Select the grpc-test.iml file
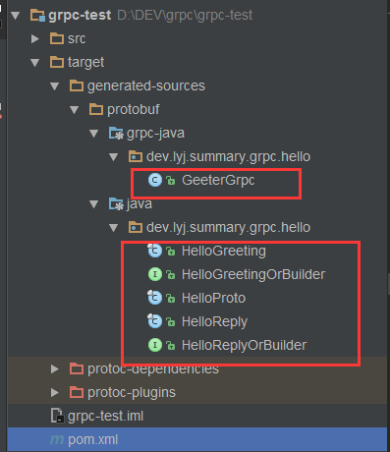The width and height of the screenshot is (390, 452). (x=105, y=417)
